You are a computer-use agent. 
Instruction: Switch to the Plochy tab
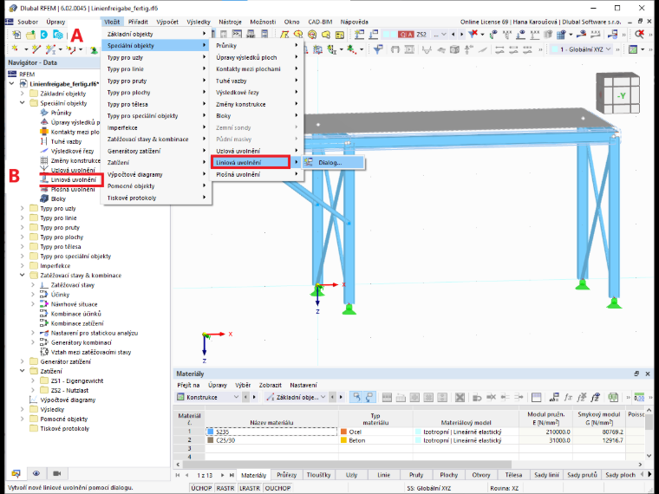448,475
